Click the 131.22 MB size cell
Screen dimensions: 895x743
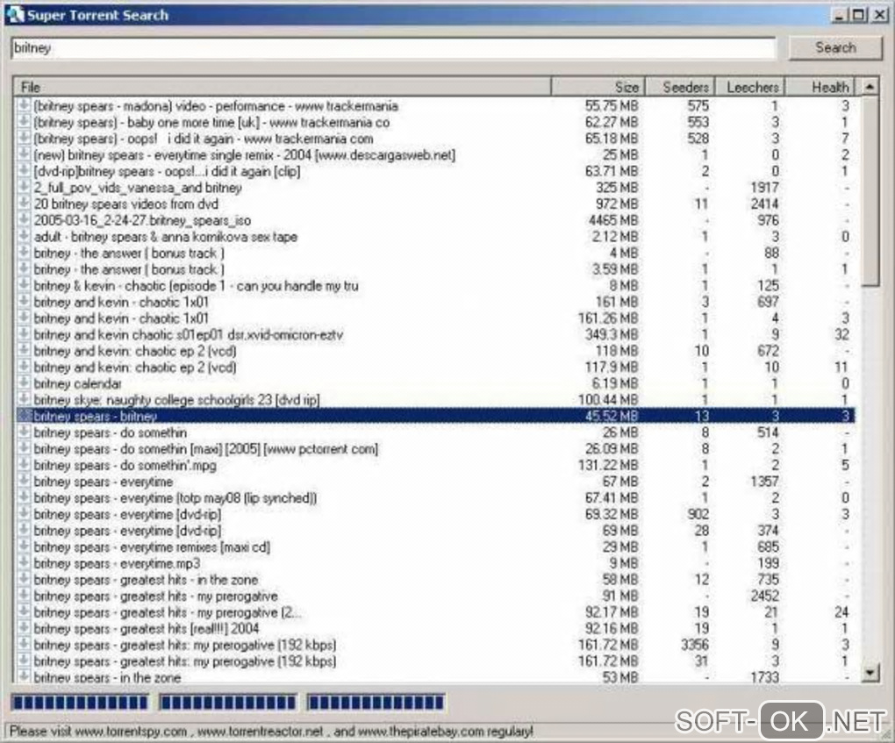pyautogui.click(x=608, y=465)
